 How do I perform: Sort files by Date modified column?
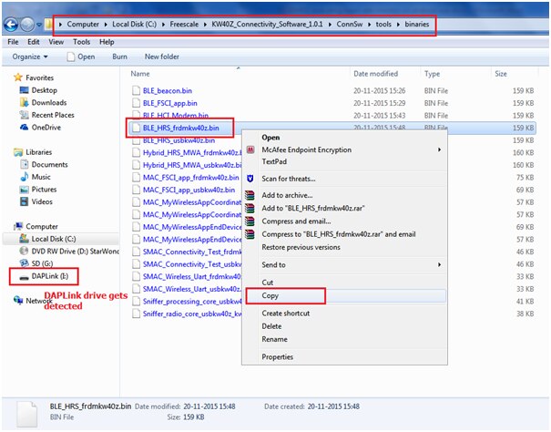pos(376,73)
